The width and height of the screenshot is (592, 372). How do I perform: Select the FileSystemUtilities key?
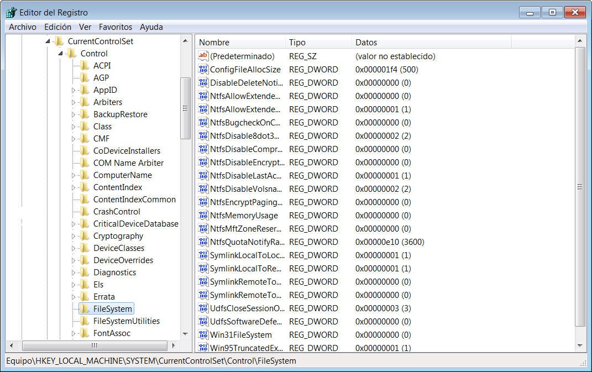tap(126, 321)
